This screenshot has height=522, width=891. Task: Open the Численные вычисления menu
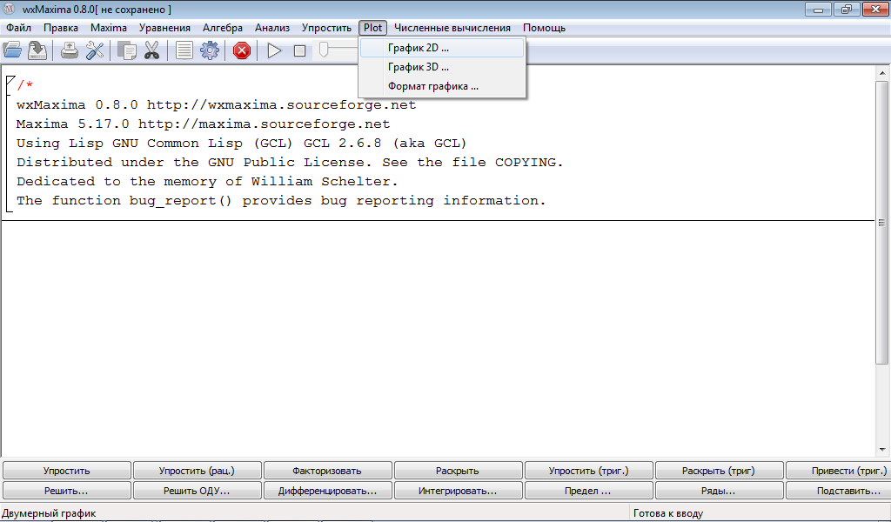[x=452, y=28]
